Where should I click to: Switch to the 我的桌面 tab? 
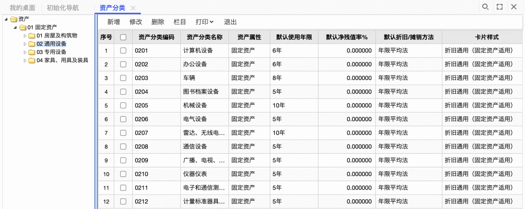pos(22,7)
